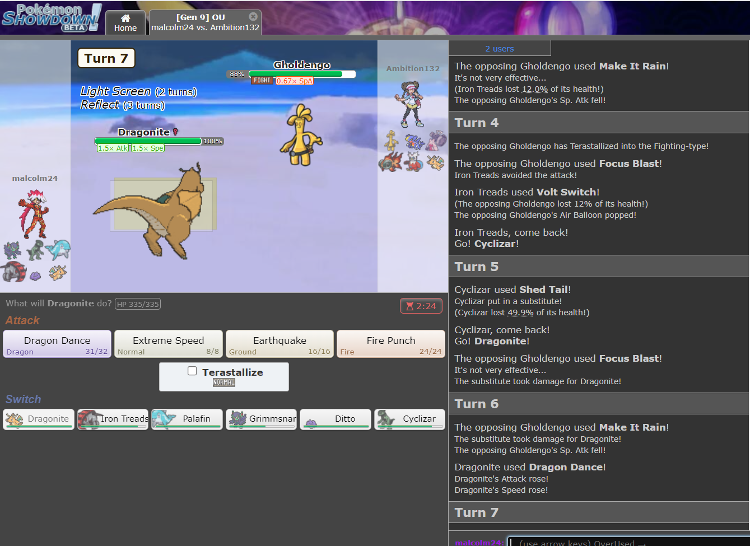This screenshot has width=750, height=546.
Task: Click the NORMAL tera type icon under Terastallize
Action: point(224,382)
